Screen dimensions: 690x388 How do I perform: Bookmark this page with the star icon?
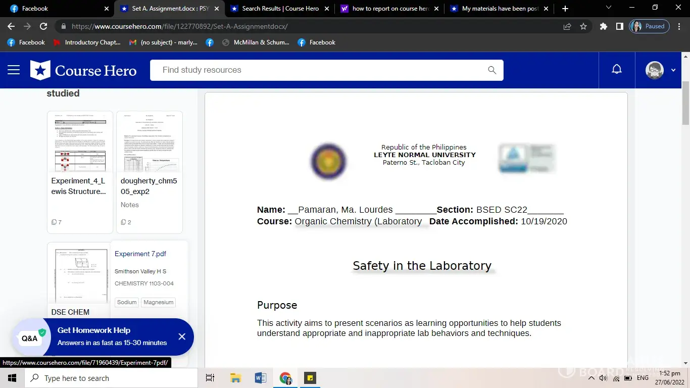coord(583,26)
